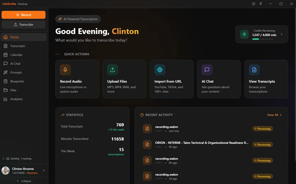296x184 pixels.
Task: Open Home in the sidebar
Action: [x=23, y=37]
